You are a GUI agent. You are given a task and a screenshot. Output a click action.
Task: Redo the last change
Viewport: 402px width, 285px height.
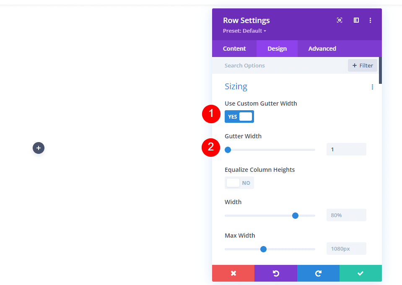click(318, 273)
